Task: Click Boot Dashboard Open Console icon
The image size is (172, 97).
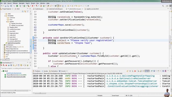Action: (11, 65)
